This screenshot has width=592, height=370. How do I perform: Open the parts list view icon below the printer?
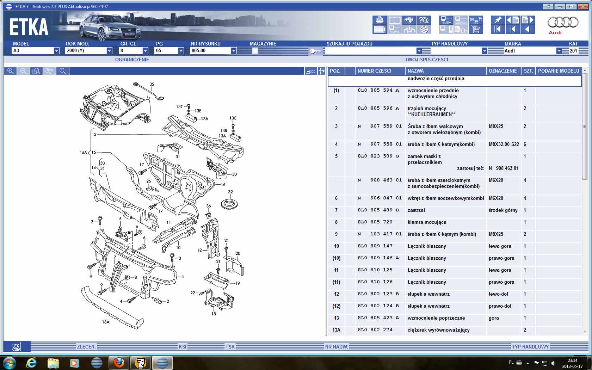pos(380,29)
